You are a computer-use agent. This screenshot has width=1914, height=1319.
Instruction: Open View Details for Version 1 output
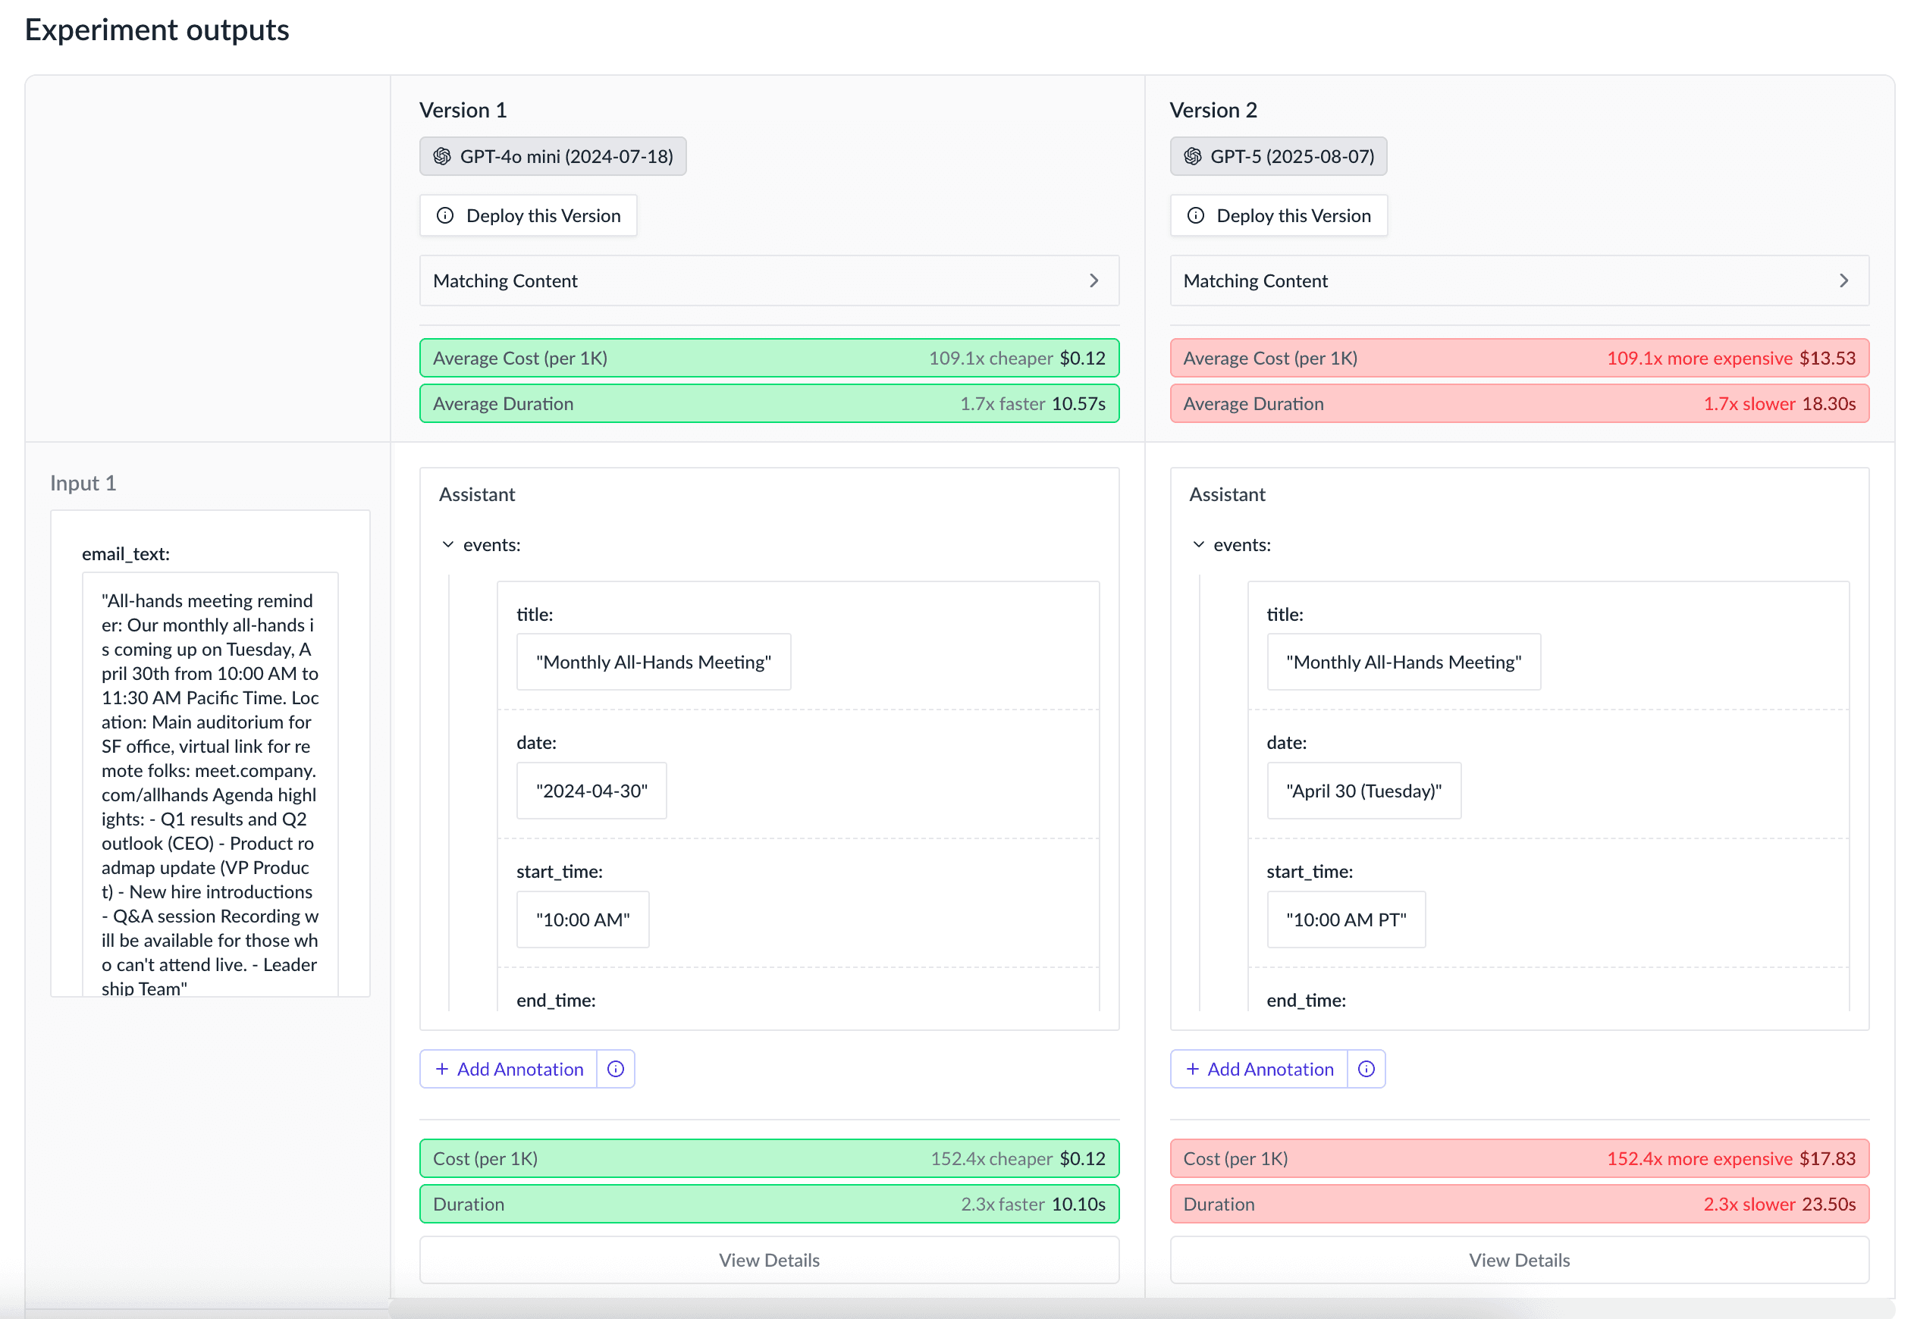point(769,1261)
